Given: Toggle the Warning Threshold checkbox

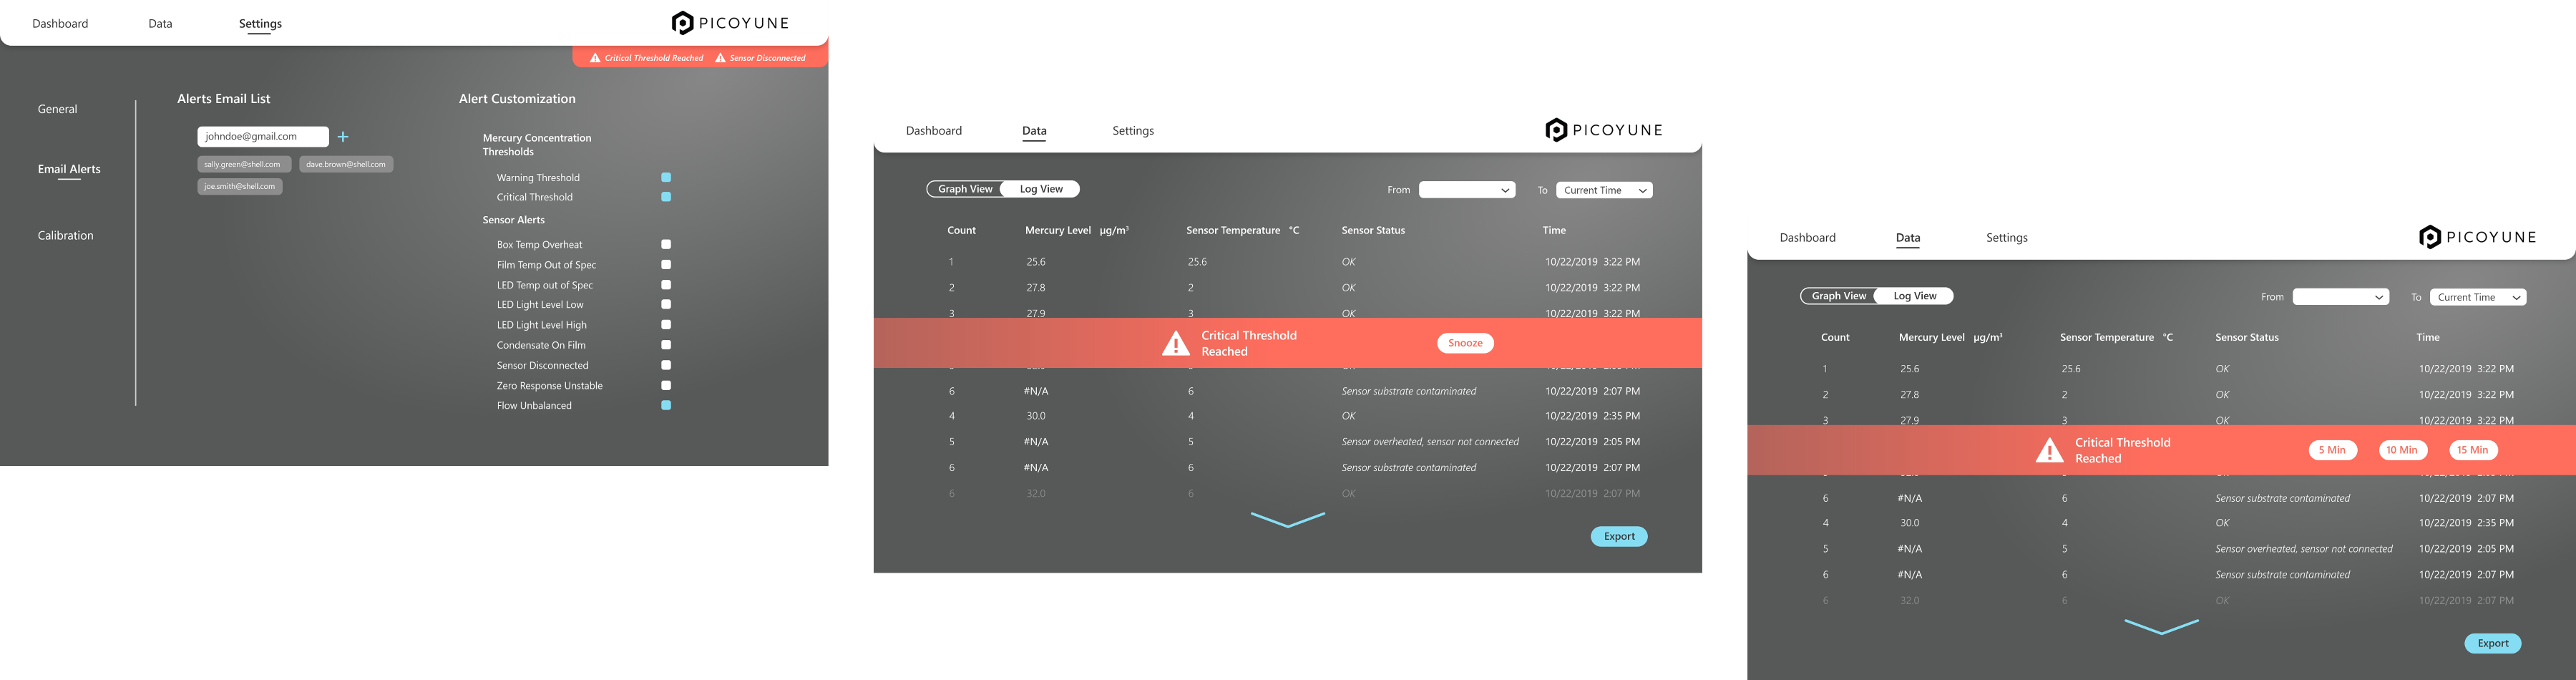Looking at the screenshot, I should (x=666, y=178).
